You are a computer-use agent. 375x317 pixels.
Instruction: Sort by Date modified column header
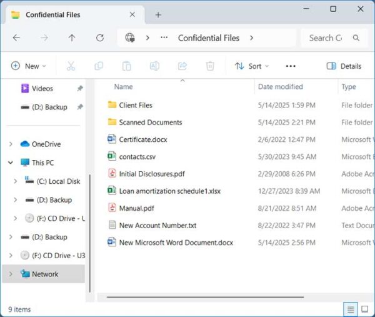click(x=280, y=87)
